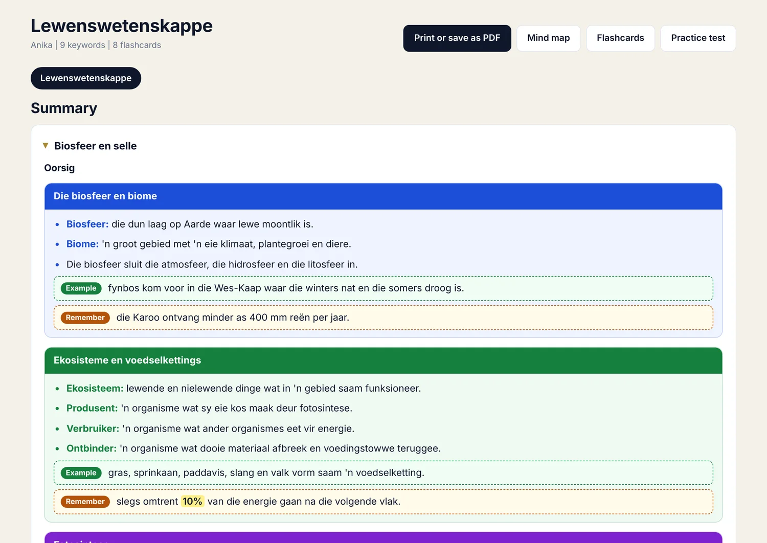Viewport: 767px width, 543px height.
Task: Click the Remember badge in the energie note
Action: (x=85, y=502)
